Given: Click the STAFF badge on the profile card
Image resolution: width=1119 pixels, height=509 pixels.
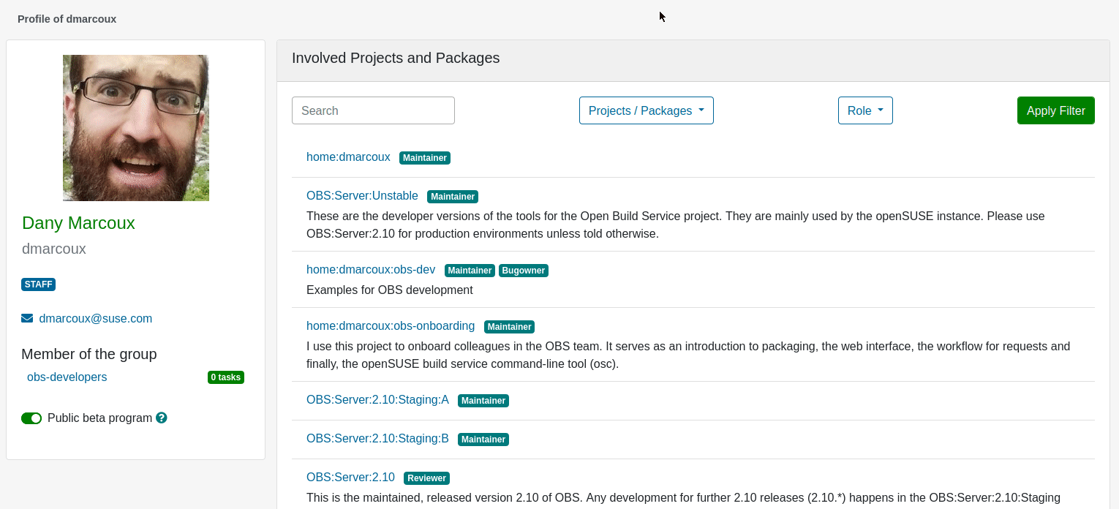Looking at the screenshot, I should (38, 284).
